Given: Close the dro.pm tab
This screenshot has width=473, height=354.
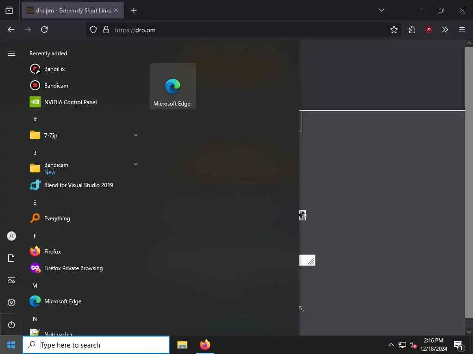Looking at the screenshot, I should 116,10.
